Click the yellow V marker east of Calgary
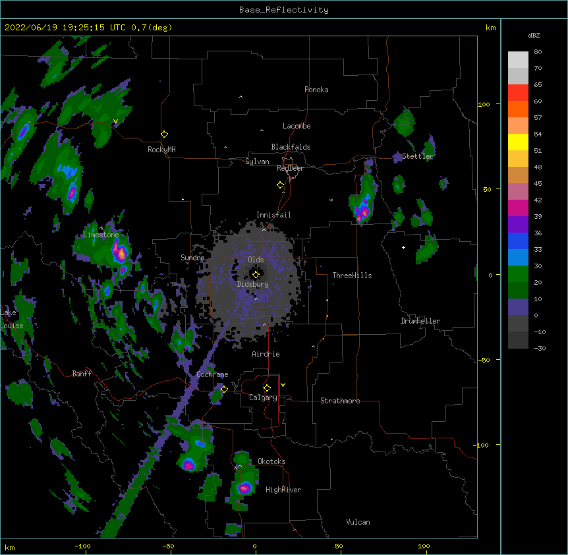The image size is (568, 555). click(x=283, y=385)
